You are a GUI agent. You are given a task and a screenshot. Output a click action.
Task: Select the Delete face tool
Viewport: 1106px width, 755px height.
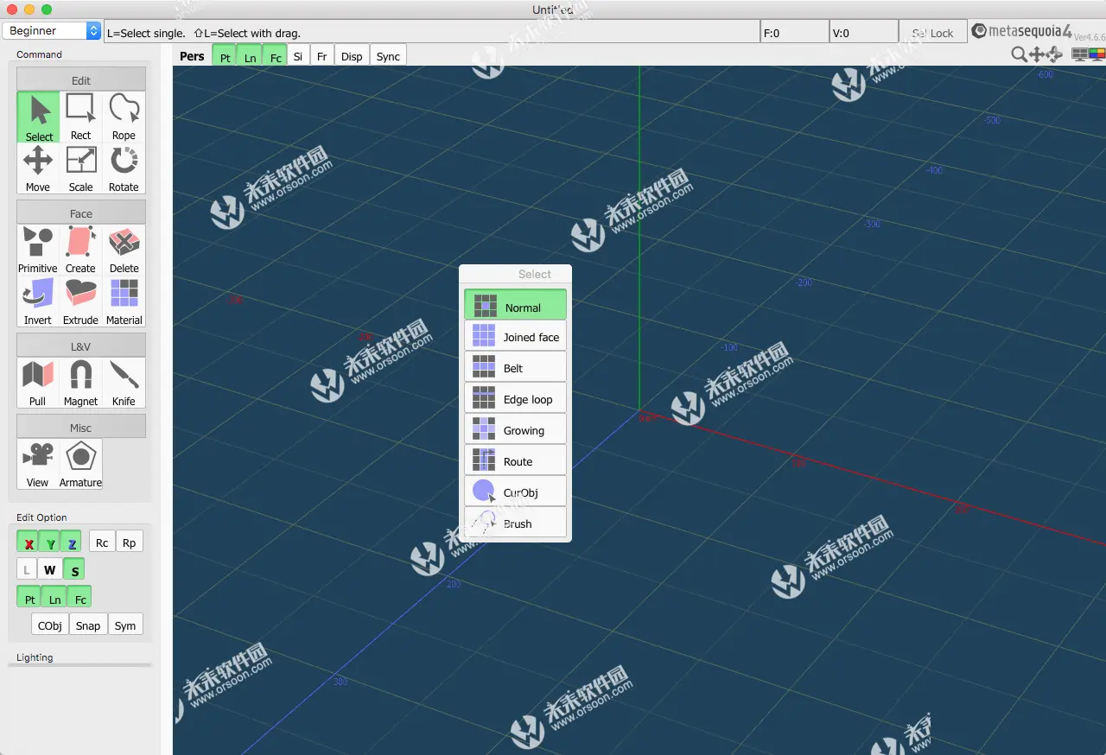coord(124,251)
